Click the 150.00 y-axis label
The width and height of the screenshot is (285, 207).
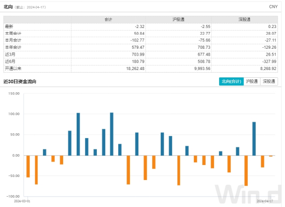[x=14, y=93]
